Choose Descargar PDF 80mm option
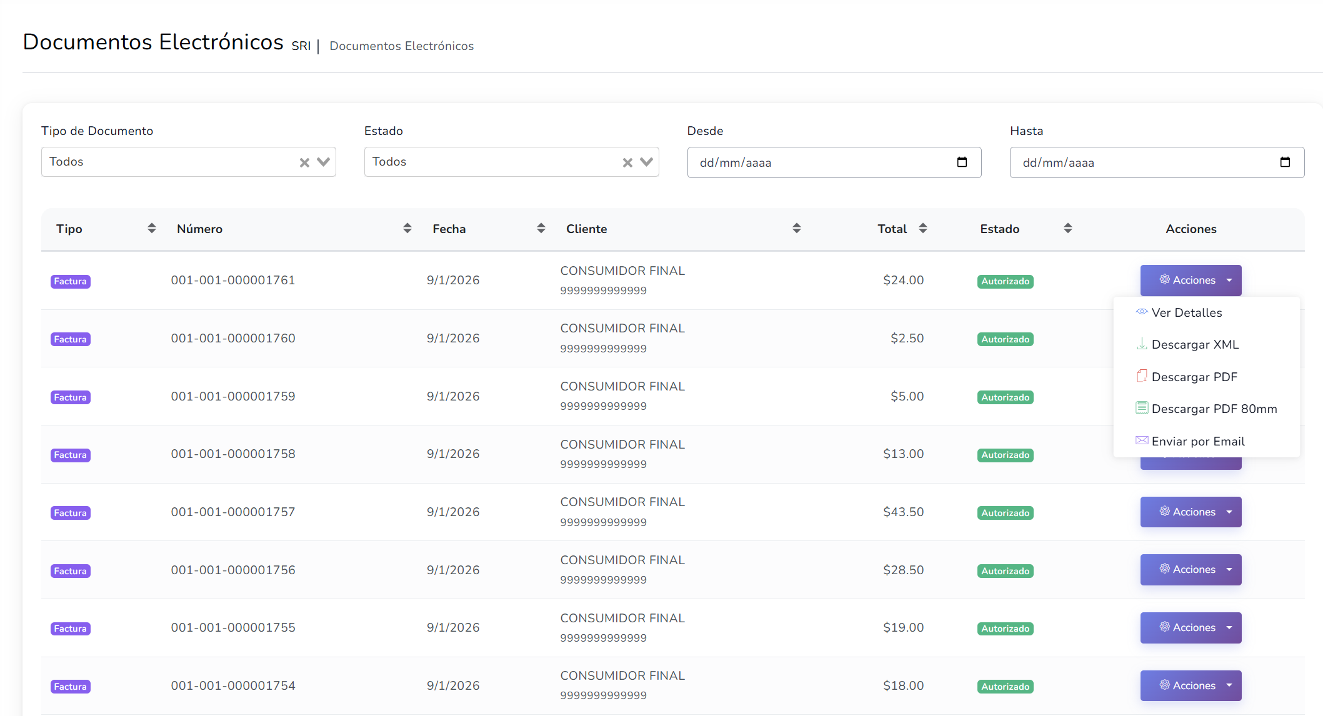This screenshot has height=716, width=1323. pos(1214,409)
